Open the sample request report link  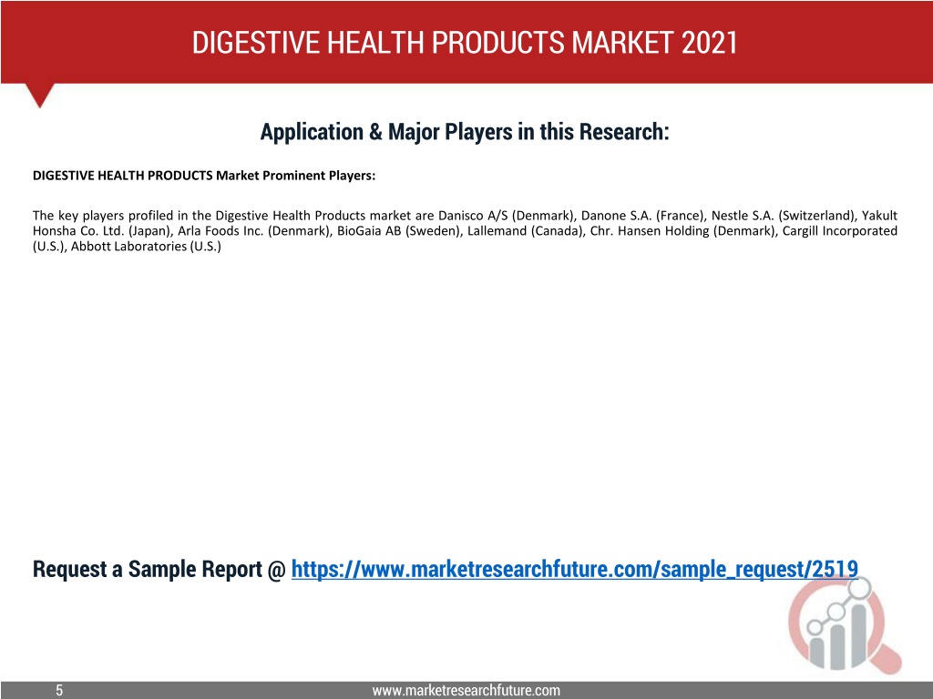[x=575, y=570]
